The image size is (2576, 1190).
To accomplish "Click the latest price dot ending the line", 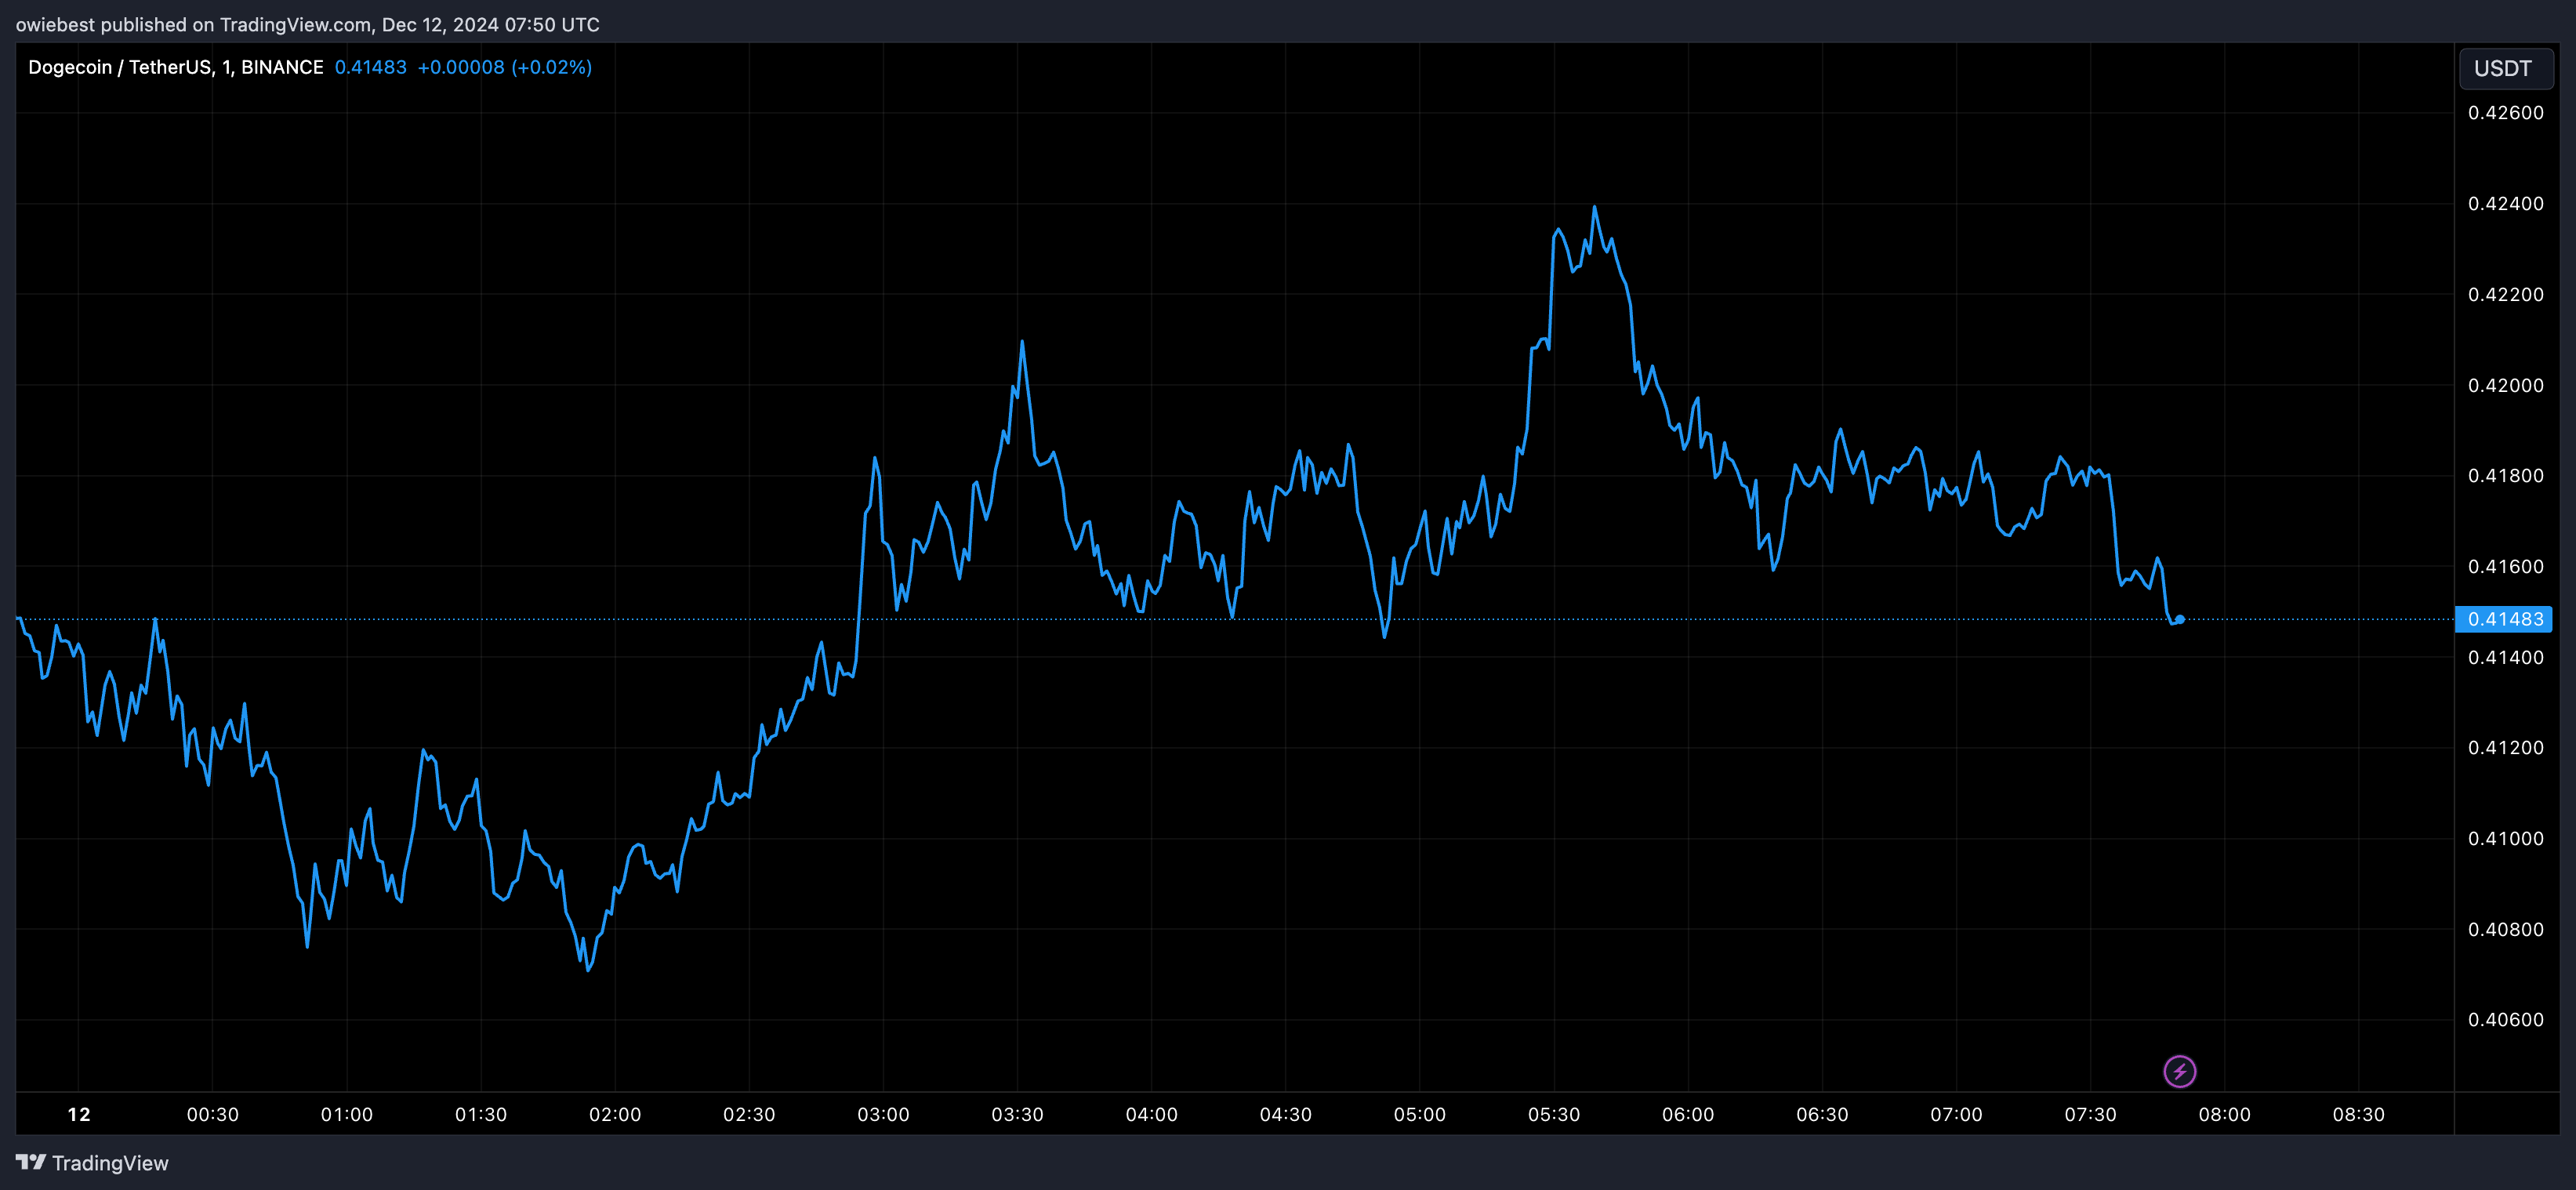I will (x=2180, y=620).
